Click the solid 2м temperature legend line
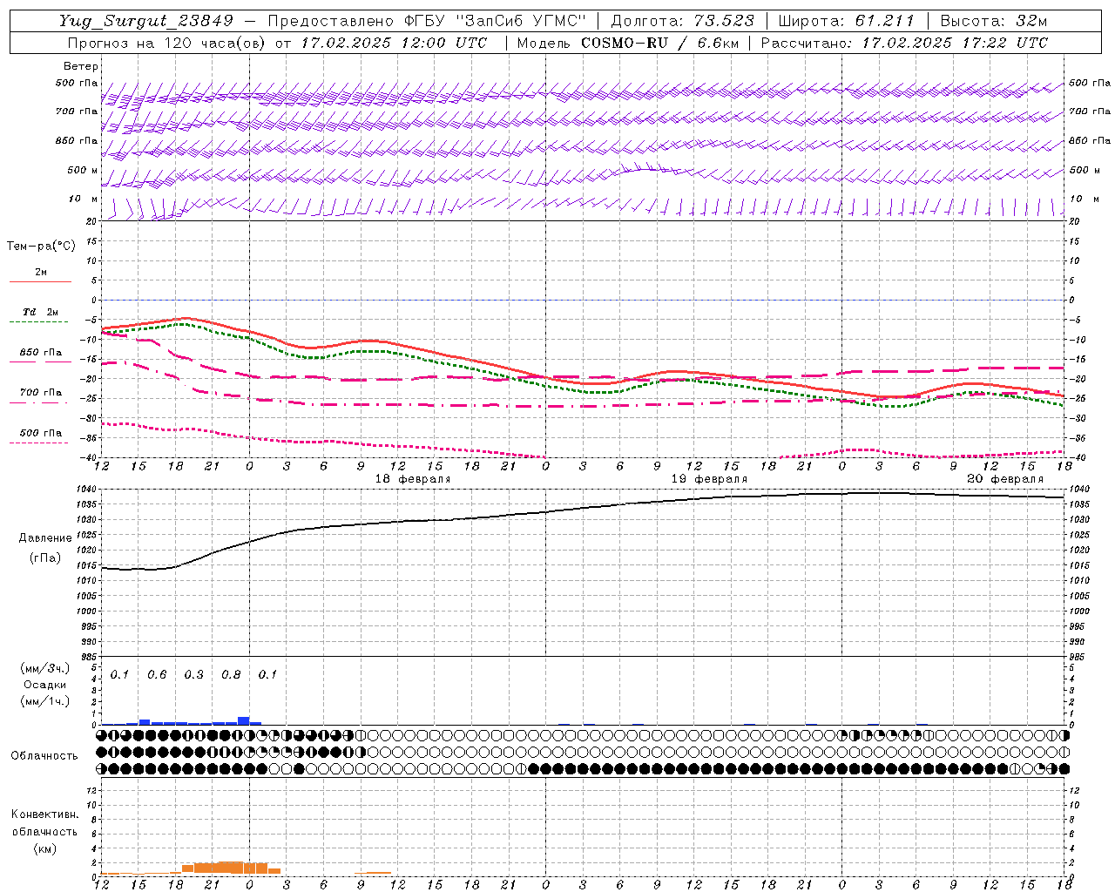 coord(40,281)
